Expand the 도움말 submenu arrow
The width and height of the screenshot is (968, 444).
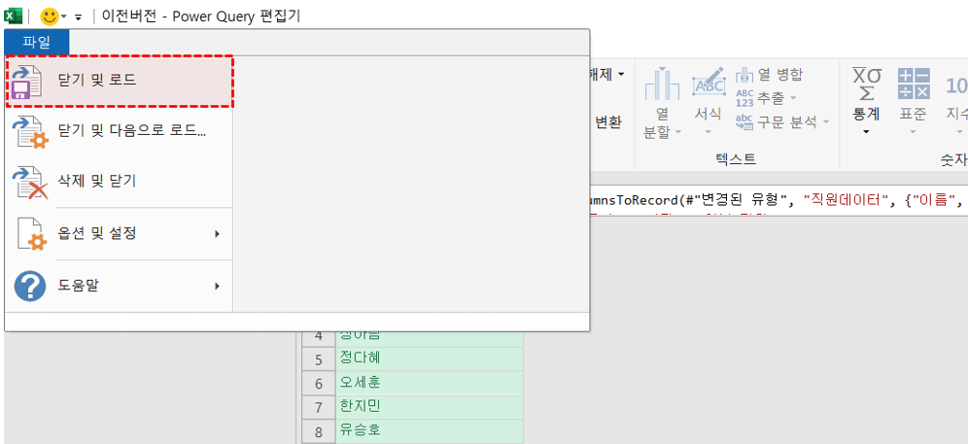pyautogui.click(x=217, y=286)
